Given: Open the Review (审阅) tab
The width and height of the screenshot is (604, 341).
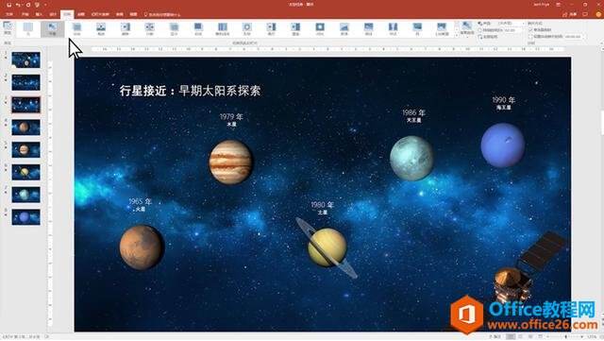Looking at the screenshot, I should (120, 14).
